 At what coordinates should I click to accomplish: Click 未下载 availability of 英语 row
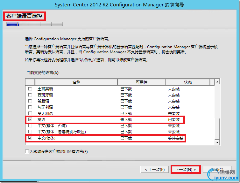[x=126, y=120]
